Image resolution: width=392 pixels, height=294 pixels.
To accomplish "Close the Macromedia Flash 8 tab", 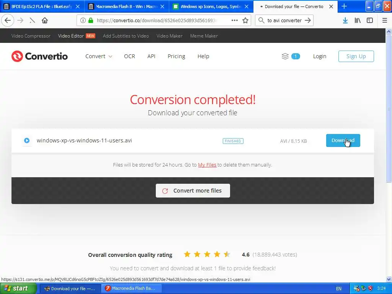I will point(162,7).
